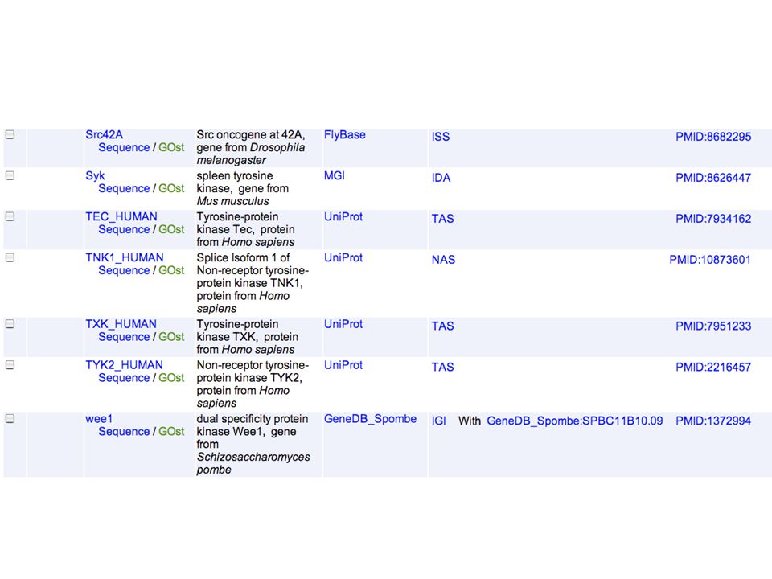Run GOst for TXK_HUMAN
The image size is (772, 579).
(x=171, y=336)
